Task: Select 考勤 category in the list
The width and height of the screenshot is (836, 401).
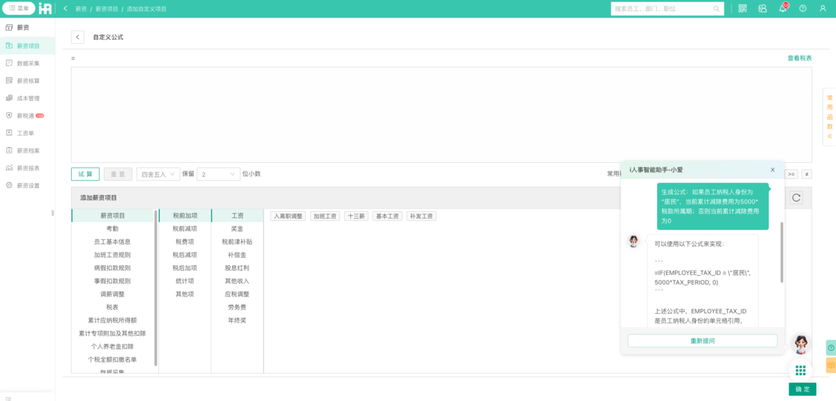Action: [112, 228]
